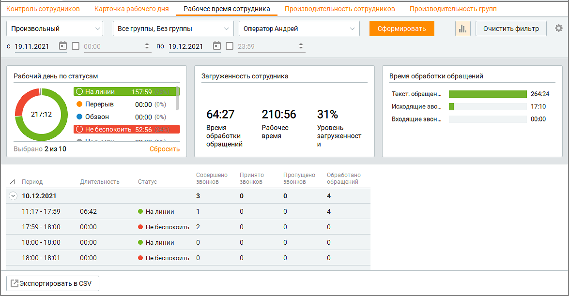The height and width of the screenshot is (296, 569).
Task: Click the Статус column header
Action: pyautogui.click(x=147, y=182)
